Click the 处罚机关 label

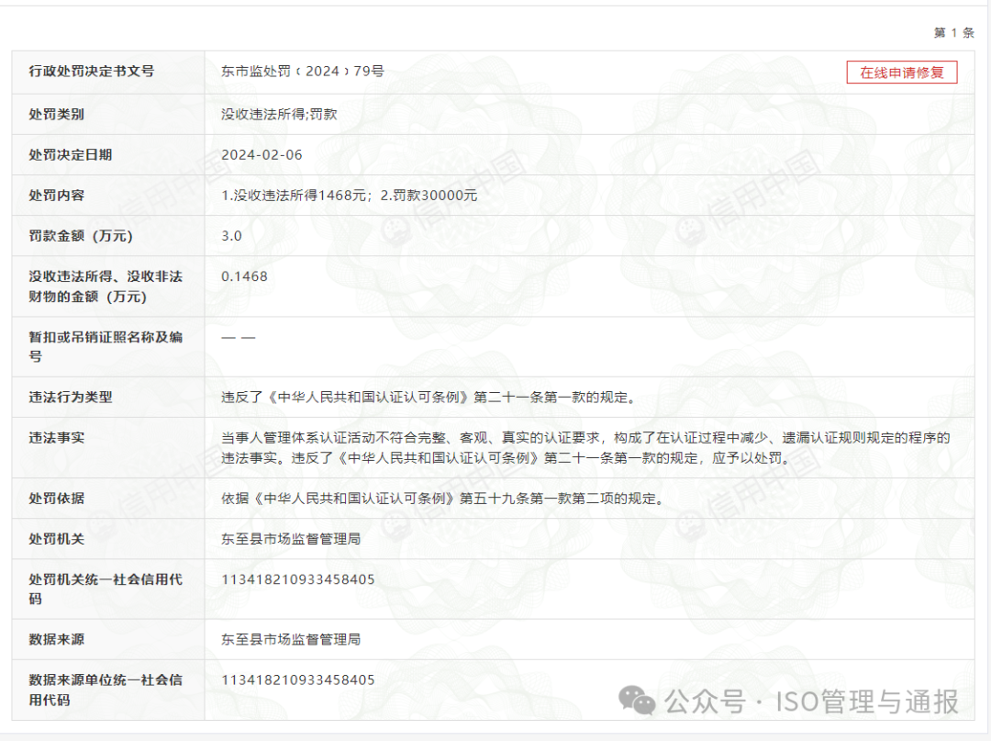56,539
